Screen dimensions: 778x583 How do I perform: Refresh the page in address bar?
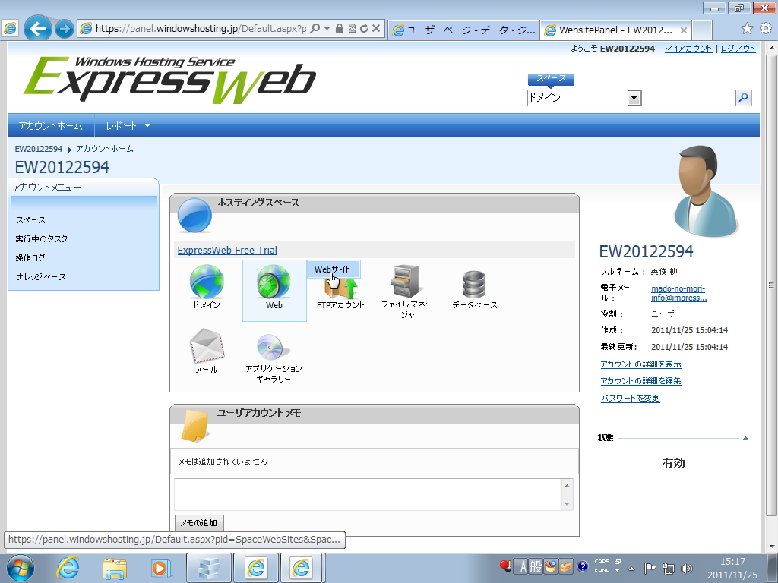[364, 28]
